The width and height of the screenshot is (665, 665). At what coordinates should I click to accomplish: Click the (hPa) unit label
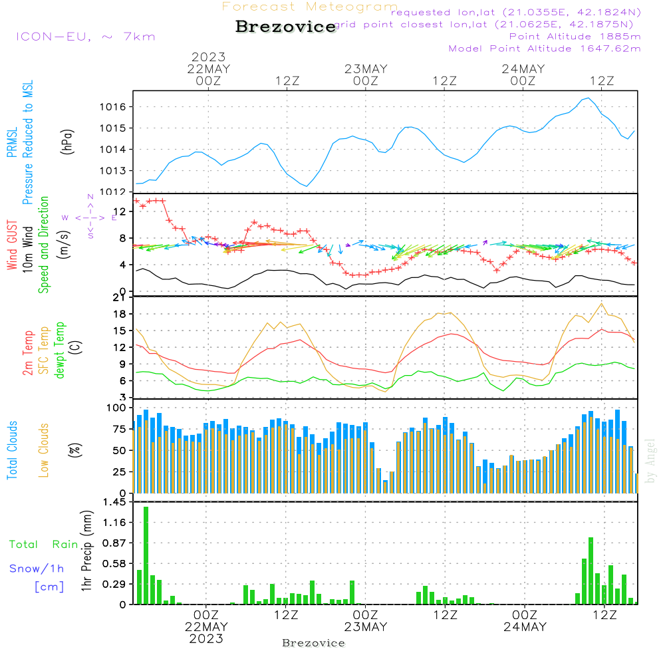point(67,142)
